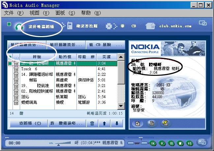214x151 pixels.
Task: Click the track list vertical scrollbar thumb
Action: pyautogui.click(x=121, y=73)
